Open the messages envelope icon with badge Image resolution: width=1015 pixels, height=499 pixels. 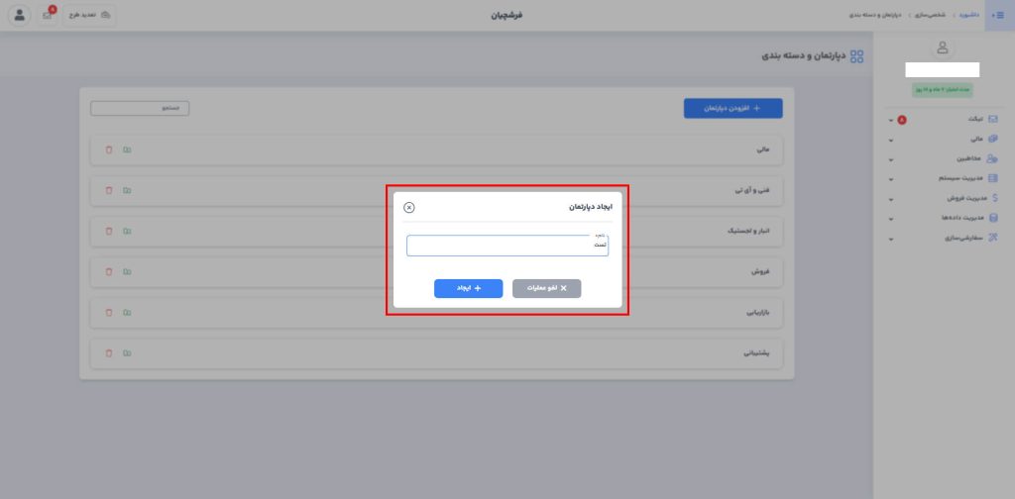(47, 15)
